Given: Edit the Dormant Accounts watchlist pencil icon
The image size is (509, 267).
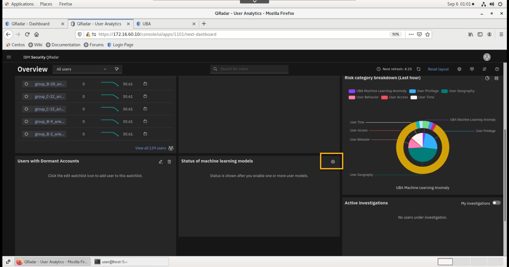Looking at the screenshot, I should (x=161, y=162).
